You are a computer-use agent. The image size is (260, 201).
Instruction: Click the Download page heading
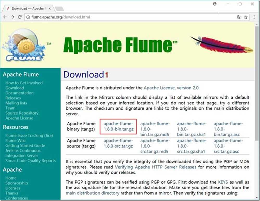click(x=84, y=74)
